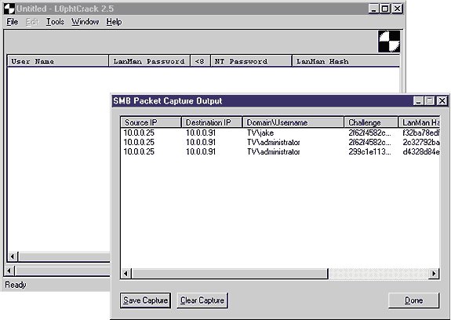
Task: Click the Save Capture button
Action: coord(146,300)
